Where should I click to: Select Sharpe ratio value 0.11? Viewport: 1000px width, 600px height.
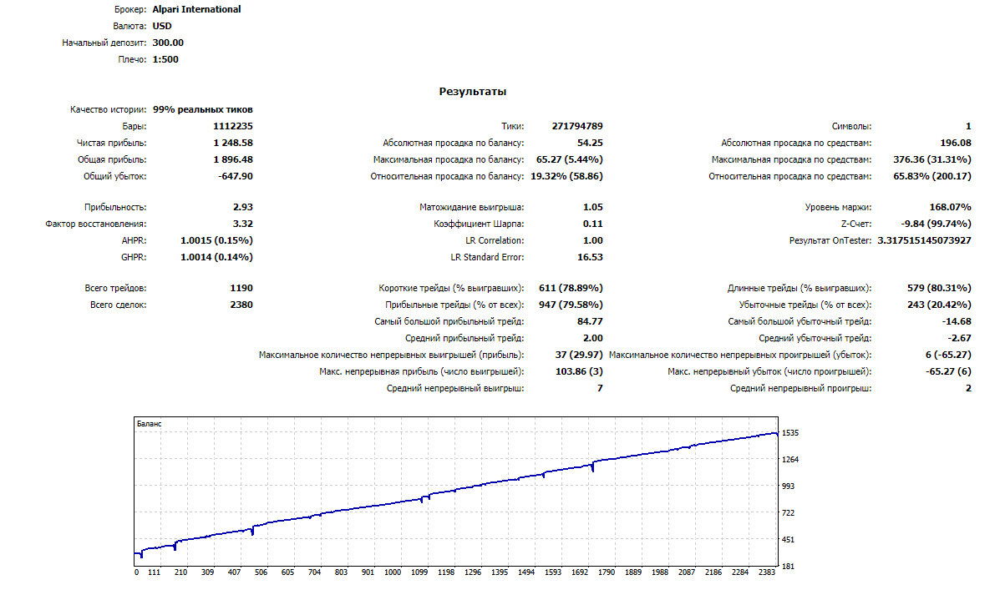592,224
